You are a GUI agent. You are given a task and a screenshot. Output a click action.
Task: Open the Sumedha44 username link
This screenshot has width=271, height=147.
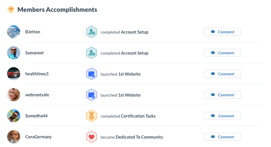(x=37, y=116)
